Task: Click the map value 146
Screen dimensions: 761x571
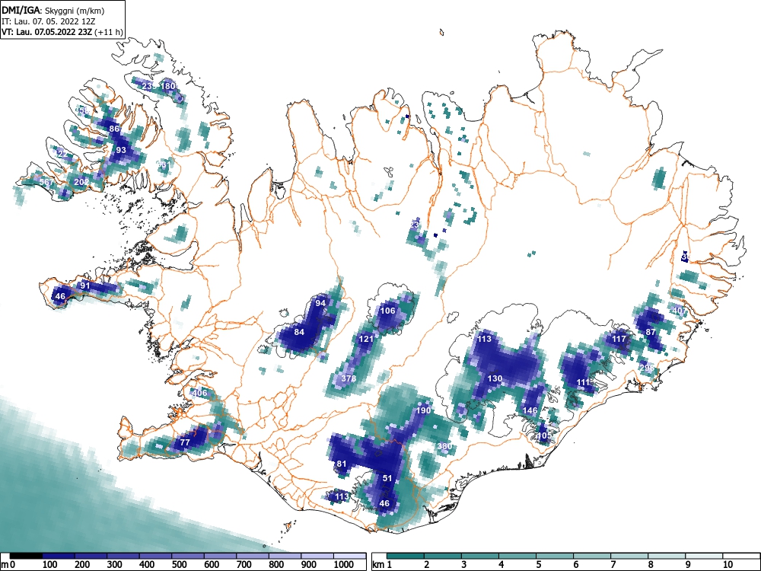Action: point(530,410)
